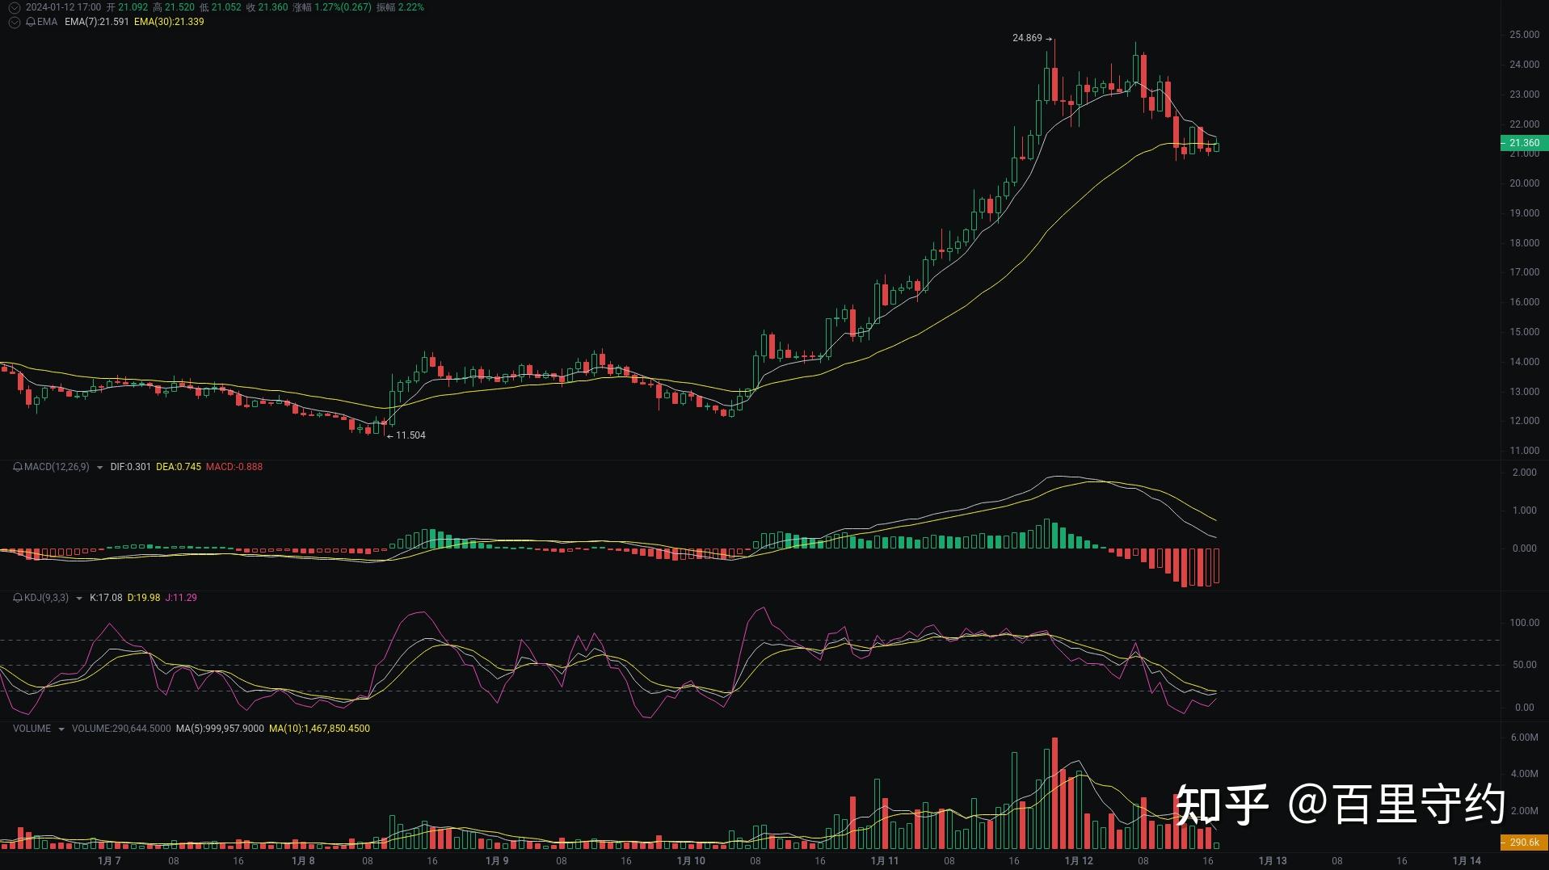Viewport: 1549px width, 870px height.
Task: Click the 1月 14 date label on time axis
Action: pyautogui.click(x=1467, y=861)
